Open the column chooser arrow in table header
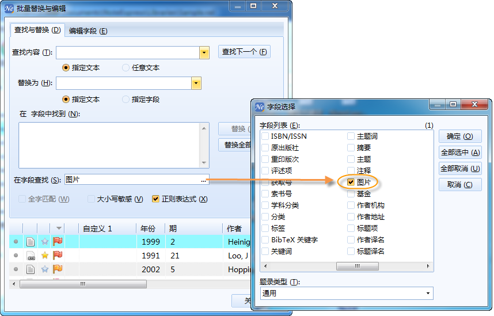The image size is (494, 316). tap(59, 228)
